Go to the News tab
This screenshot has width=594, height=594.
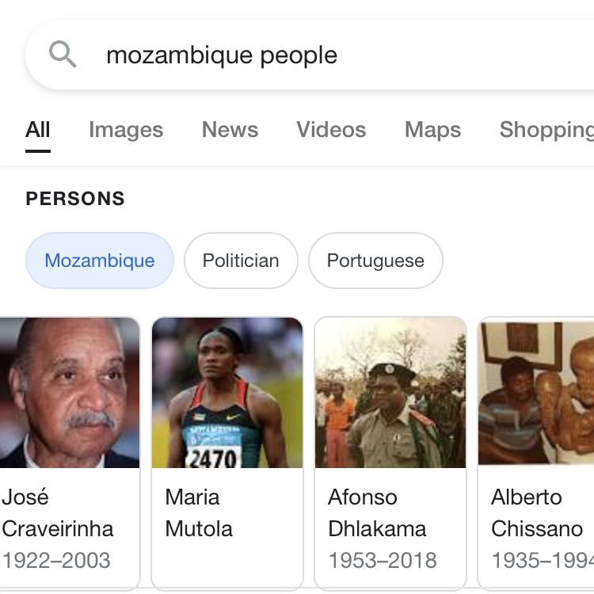click(x=230, y=130)
